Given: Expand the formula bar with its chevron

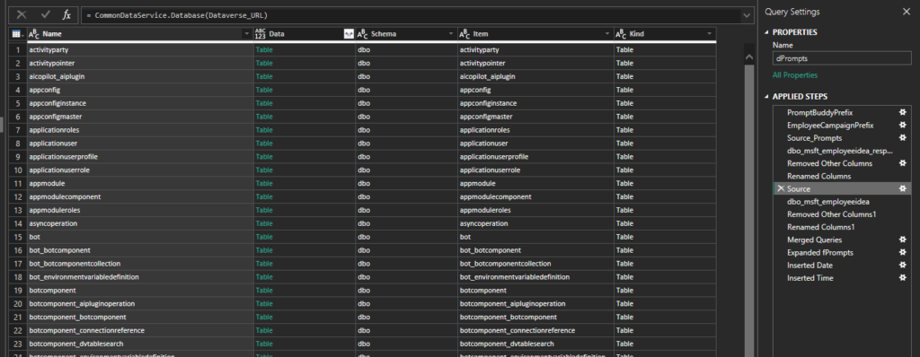Looking at the screenshot, I should point(747,15).
